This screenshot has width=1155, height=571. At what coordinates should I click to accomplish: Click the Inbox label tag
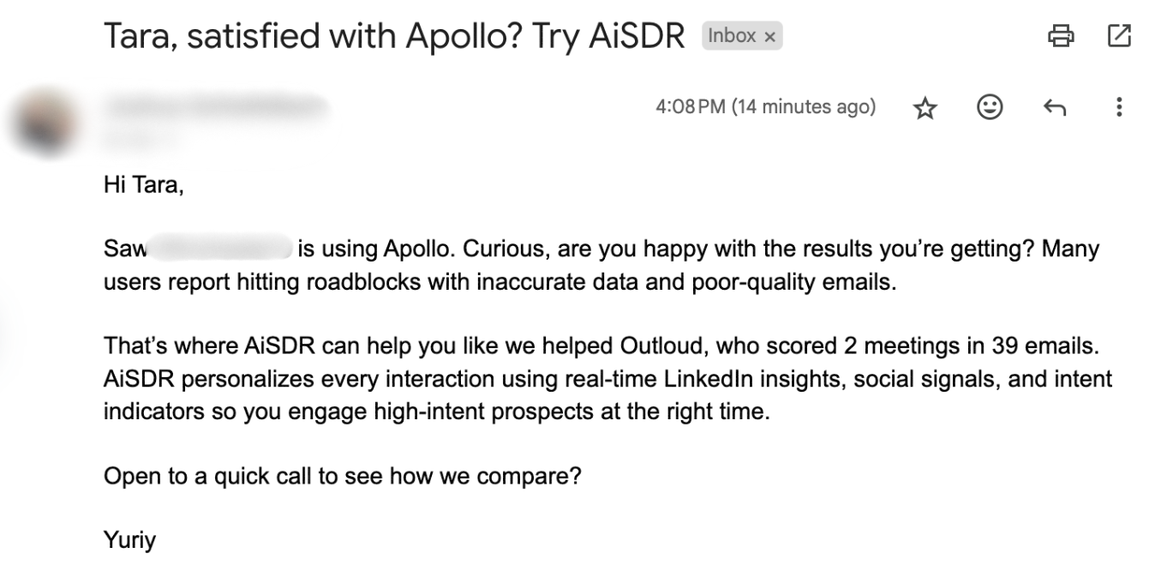[732, 36]
